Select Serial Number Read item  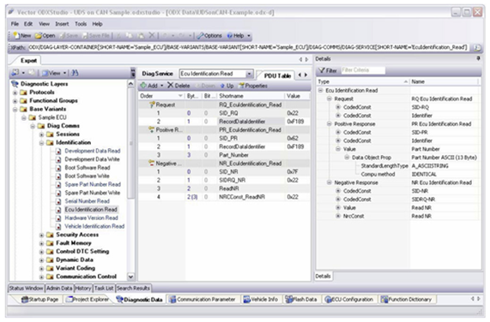click(87, 201)
